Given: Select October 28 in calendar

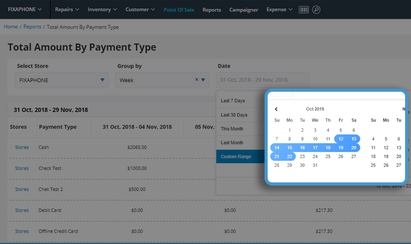Looking at the screenshot, I should pos(277,165).
